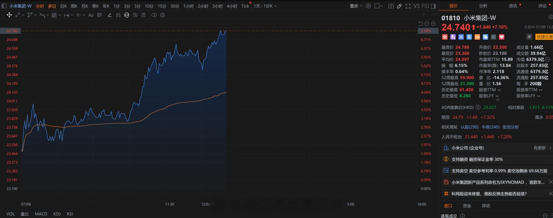Click the blue dollar sign badge

469,37
